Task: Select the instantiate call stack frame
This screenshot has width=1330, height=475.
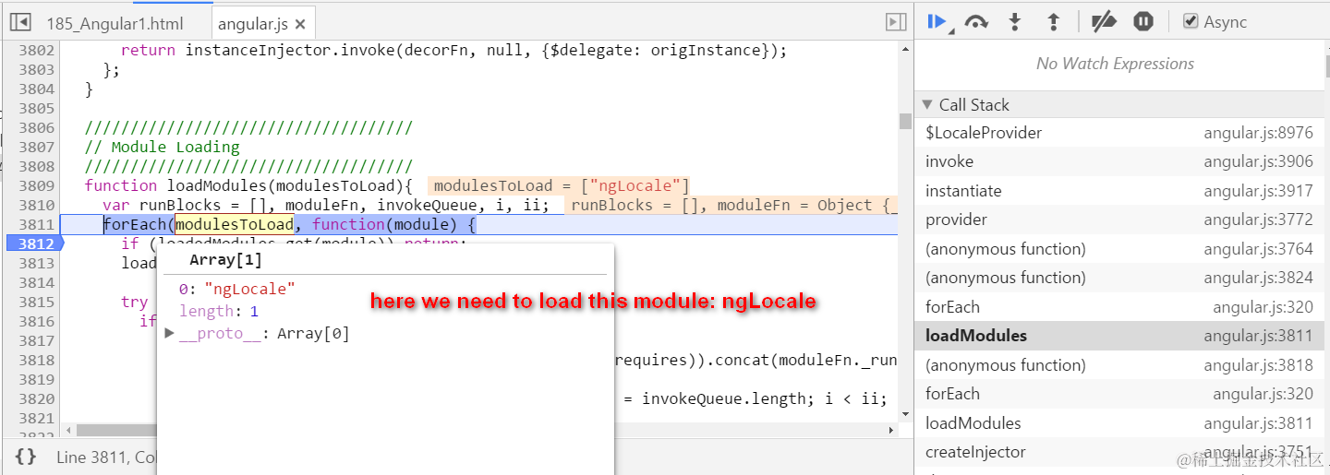Action: (1121, 191)
